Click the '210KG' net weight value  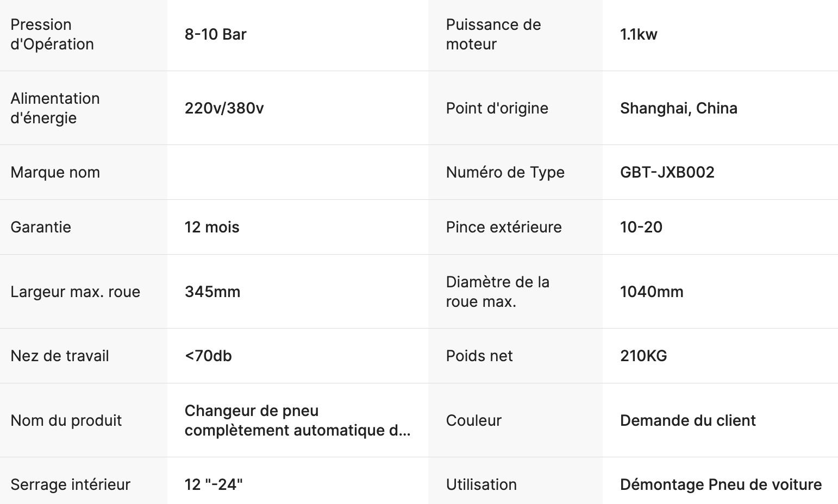coord(643,356)
